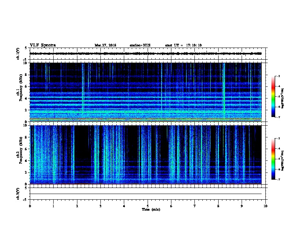Click the log(PSD) label beside lower colorbar
Image resolution: width=299 pixels, height=231 pixels.
(282, 160)
